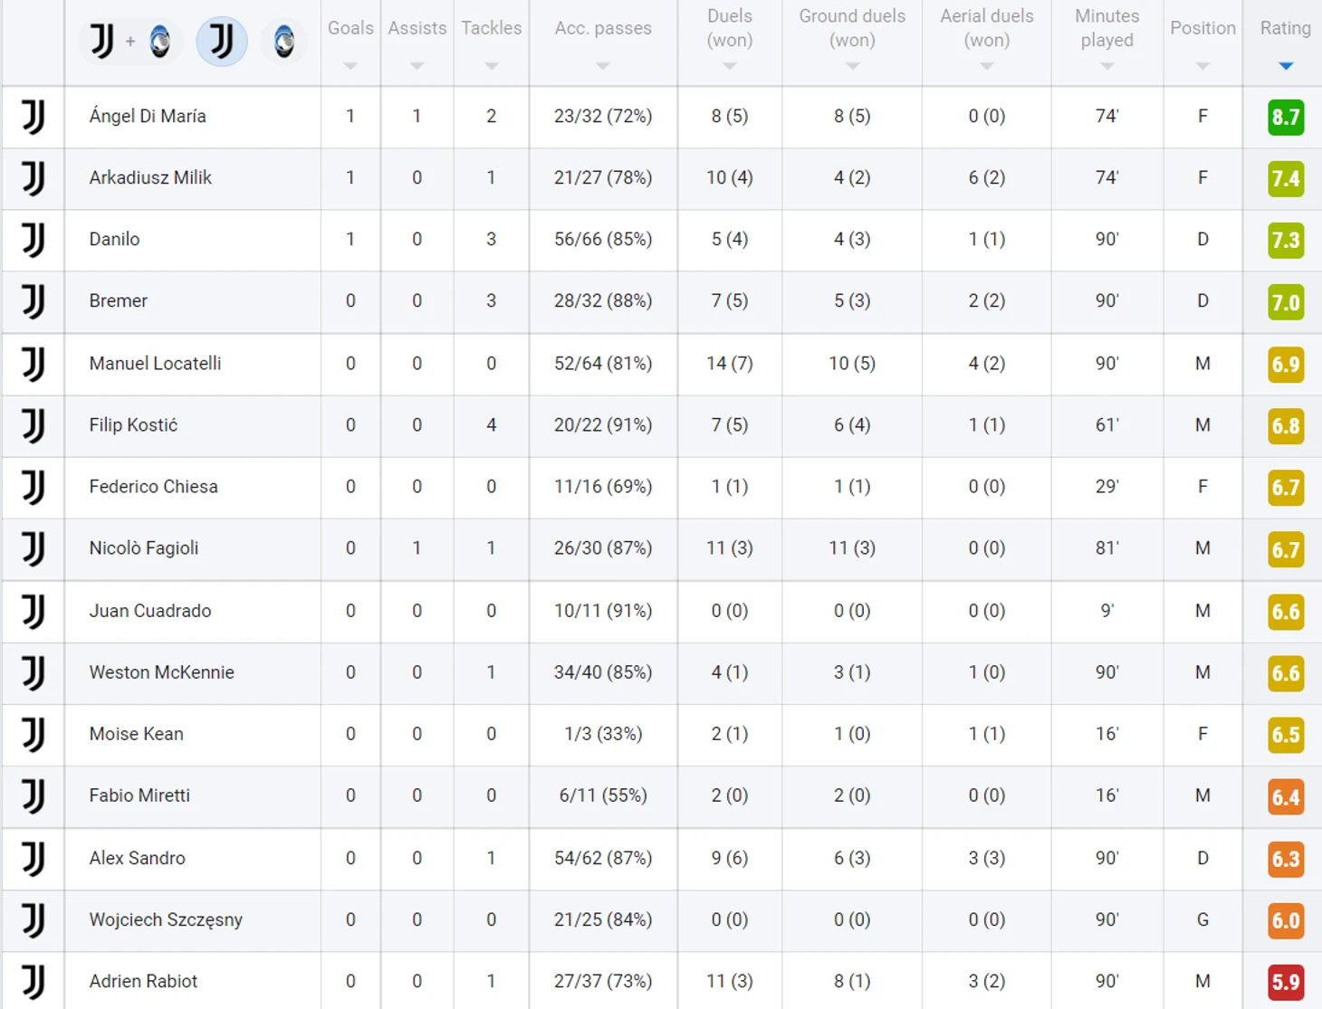Switch to the Atalanta-only team filter

[x=284, y=42]
